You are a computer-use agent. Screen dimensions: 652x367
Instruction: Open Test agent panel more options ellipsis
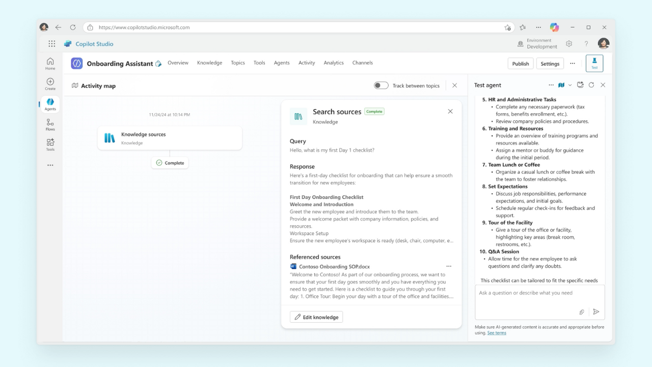coord(551,85)
